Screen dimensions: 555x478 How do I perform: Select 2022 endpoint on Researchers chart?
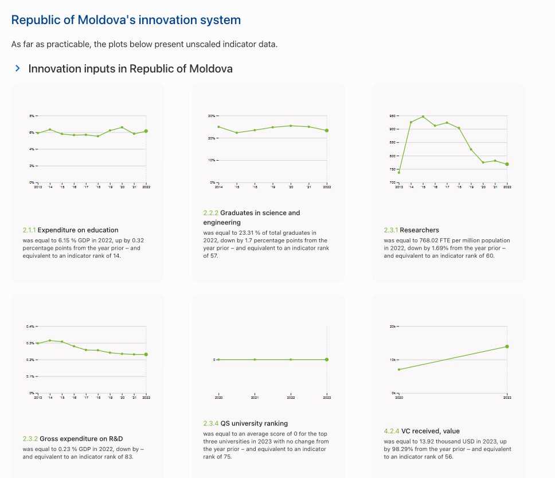pyautogui.click(x=507, y=164)
